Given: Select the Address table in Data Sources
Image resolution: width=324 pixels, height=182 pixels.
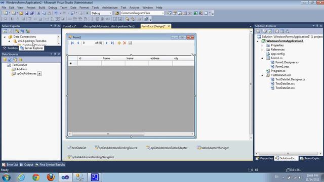Looking at the screenshot, I should [21, 69].
